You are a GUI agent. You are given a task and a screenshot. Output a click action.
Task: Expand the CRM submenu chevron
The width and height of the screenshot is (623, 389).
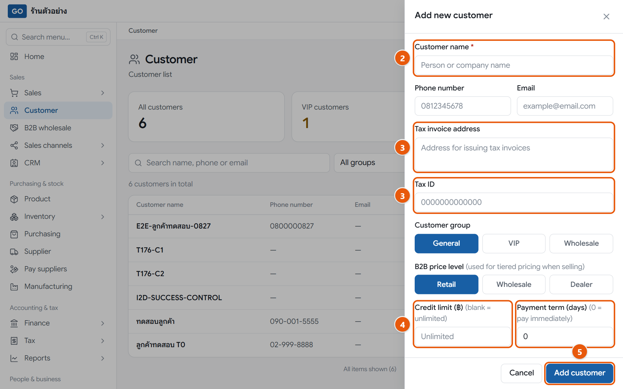pyautogui.click(x=103, y=163)
